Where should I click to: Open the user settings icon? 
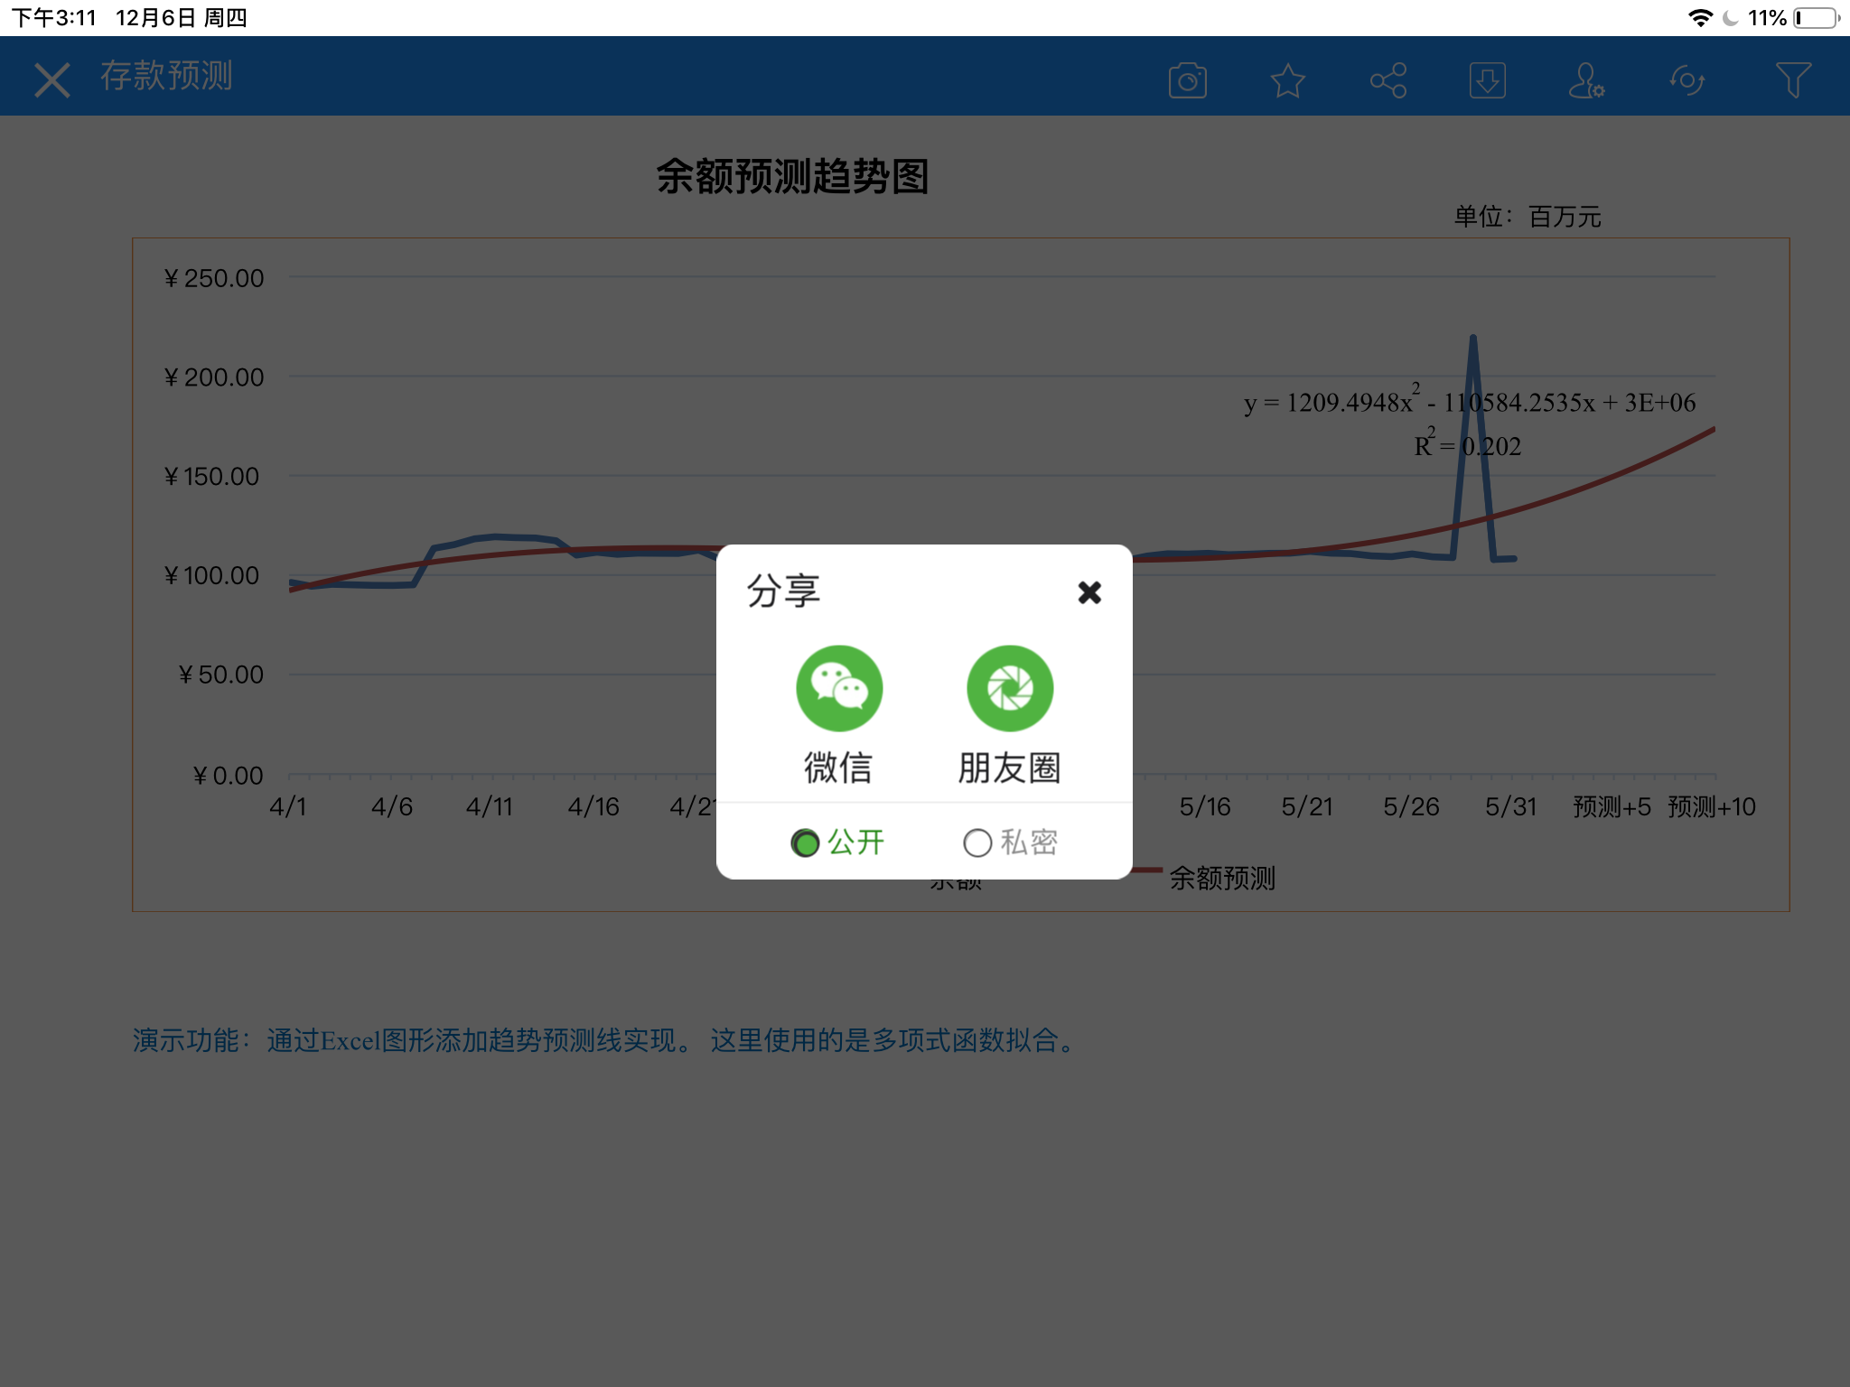click(1586, 80)
